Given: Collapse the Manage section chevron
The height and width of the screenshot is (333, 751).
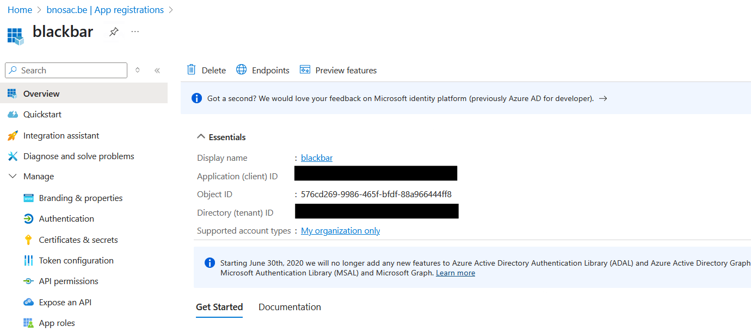Looking at the screenshot, I should [13, 176].
